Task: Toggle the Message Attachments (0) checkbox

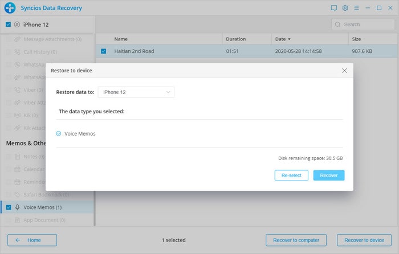Action: tap(9, 39)
